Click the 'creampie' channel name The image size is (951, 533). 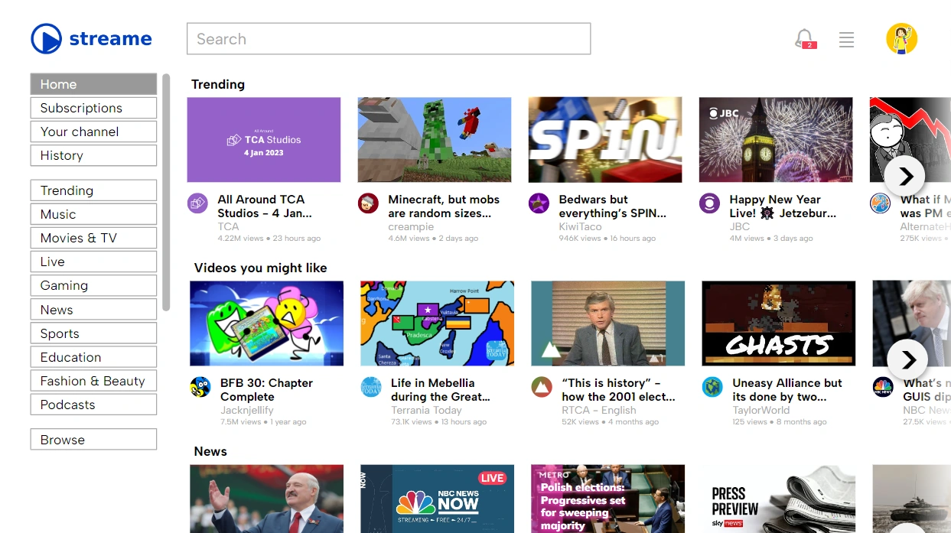411,227
